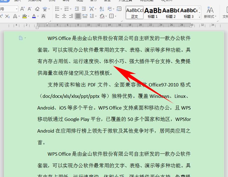Viewport: 228px width, 177px height.
Task: Insert a bulleted list
Action: coord(57,9)
